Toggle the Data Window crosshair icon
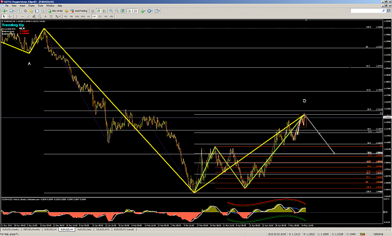The image size is (392, 236). [25, 11]
